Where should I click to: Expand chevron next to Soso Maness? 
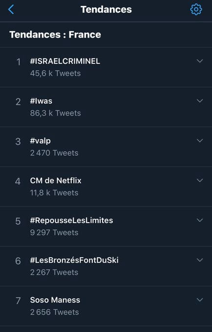click(x=200, y=300)
